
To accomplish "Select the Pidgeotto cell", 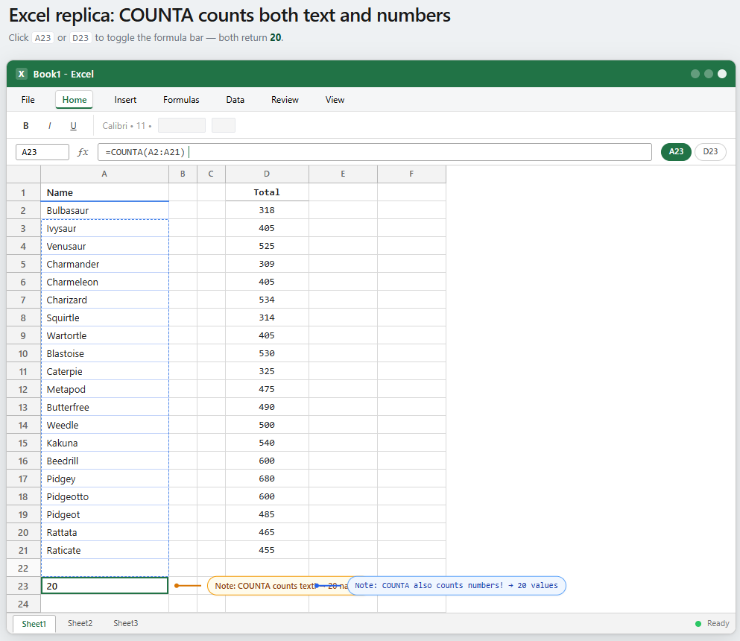I will [104, 497].
